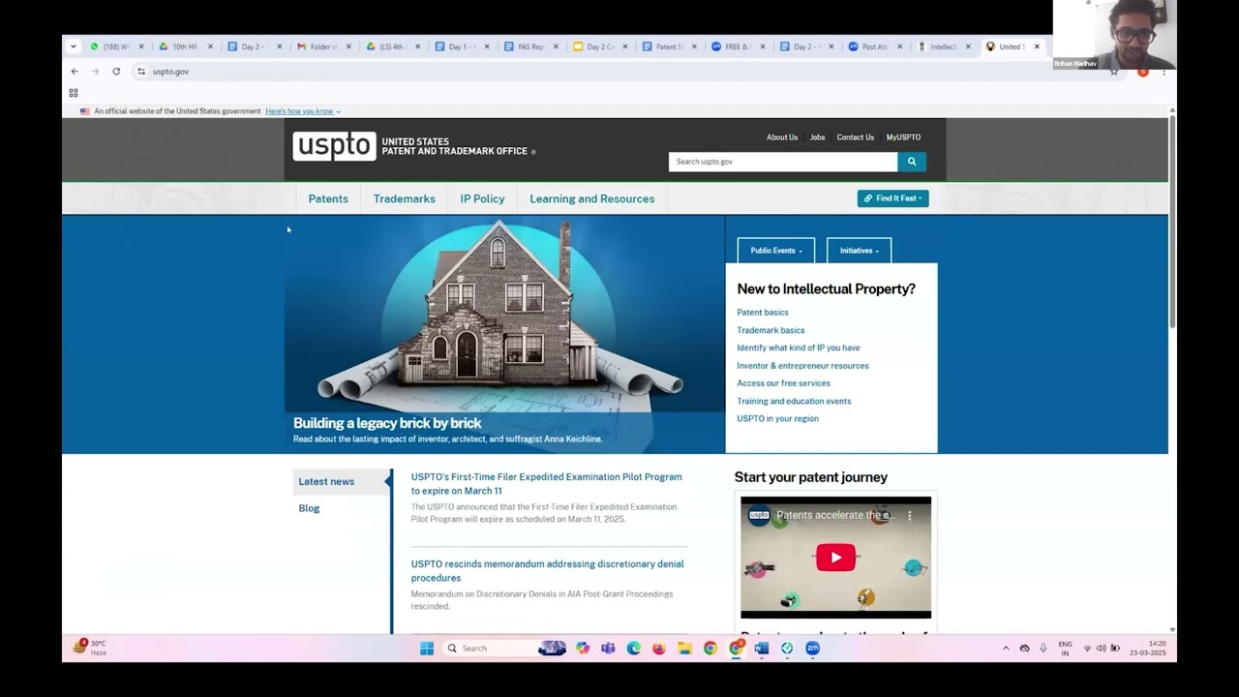Viewport: 1239px width, 697px height.
Task: Open First-Time Filer Expedited Examination news link
Action: click(547, 484)
